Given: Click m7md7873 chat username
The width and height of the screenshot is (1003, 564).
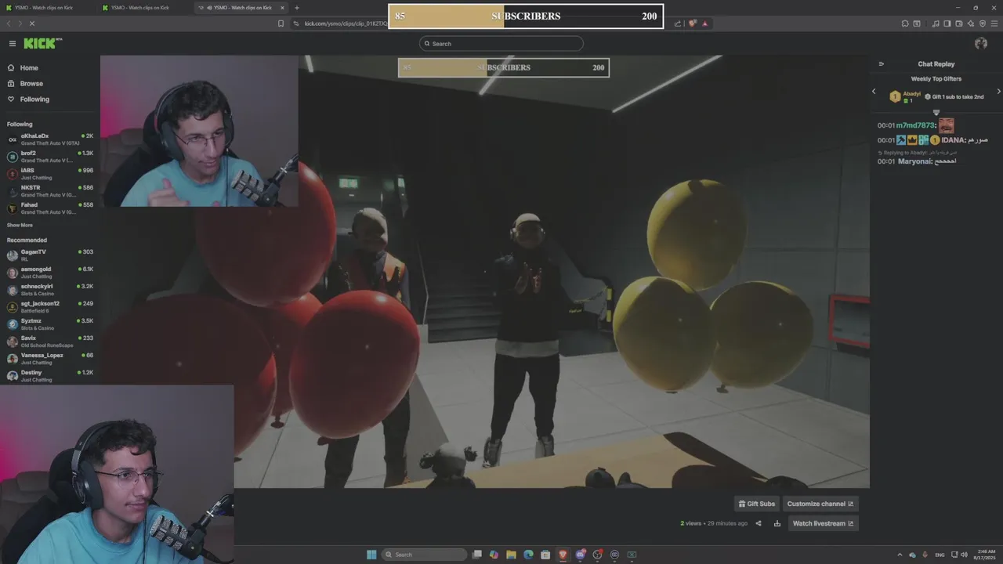Looking at the screenshot, I should [x=915, y=125].
